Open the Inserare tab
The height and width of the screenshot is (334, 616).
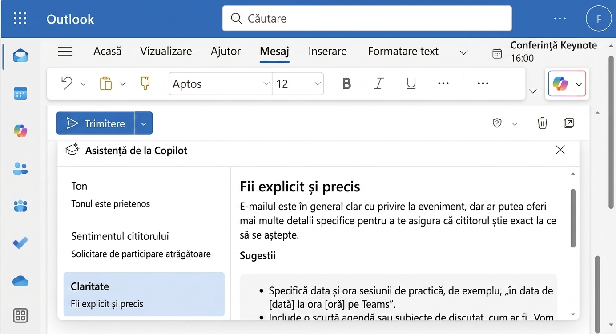(x=327, y=52)
